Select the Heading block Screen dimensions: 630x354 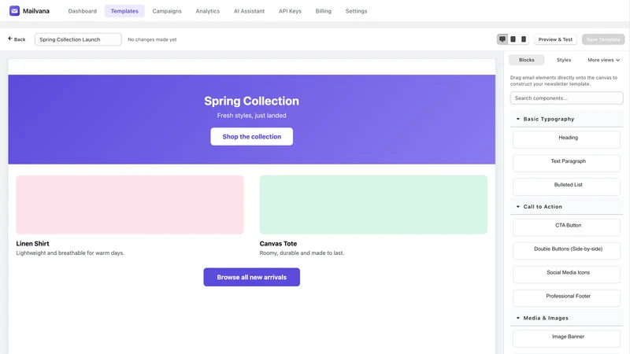(566, 139)
